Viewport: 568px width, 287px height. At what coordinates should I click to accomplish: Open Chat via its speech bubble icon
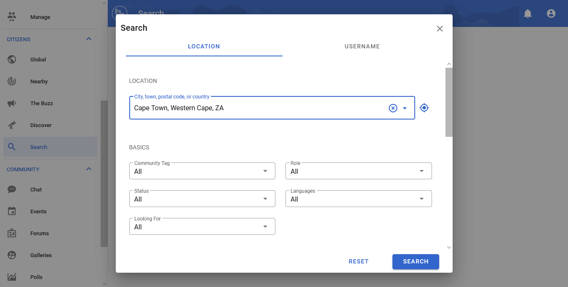(12, 189)
